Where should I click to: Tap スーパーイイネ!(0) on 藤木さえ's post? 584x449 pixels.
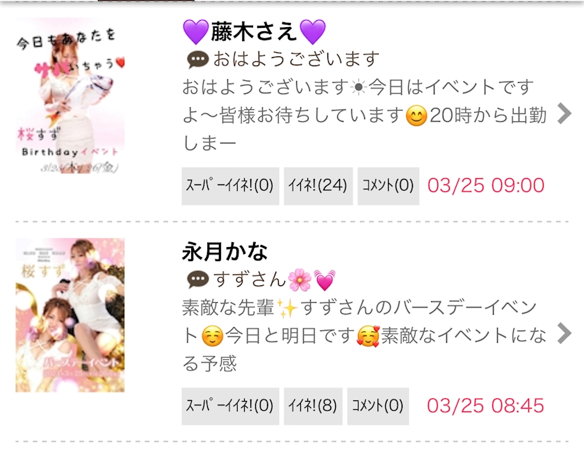230,186
